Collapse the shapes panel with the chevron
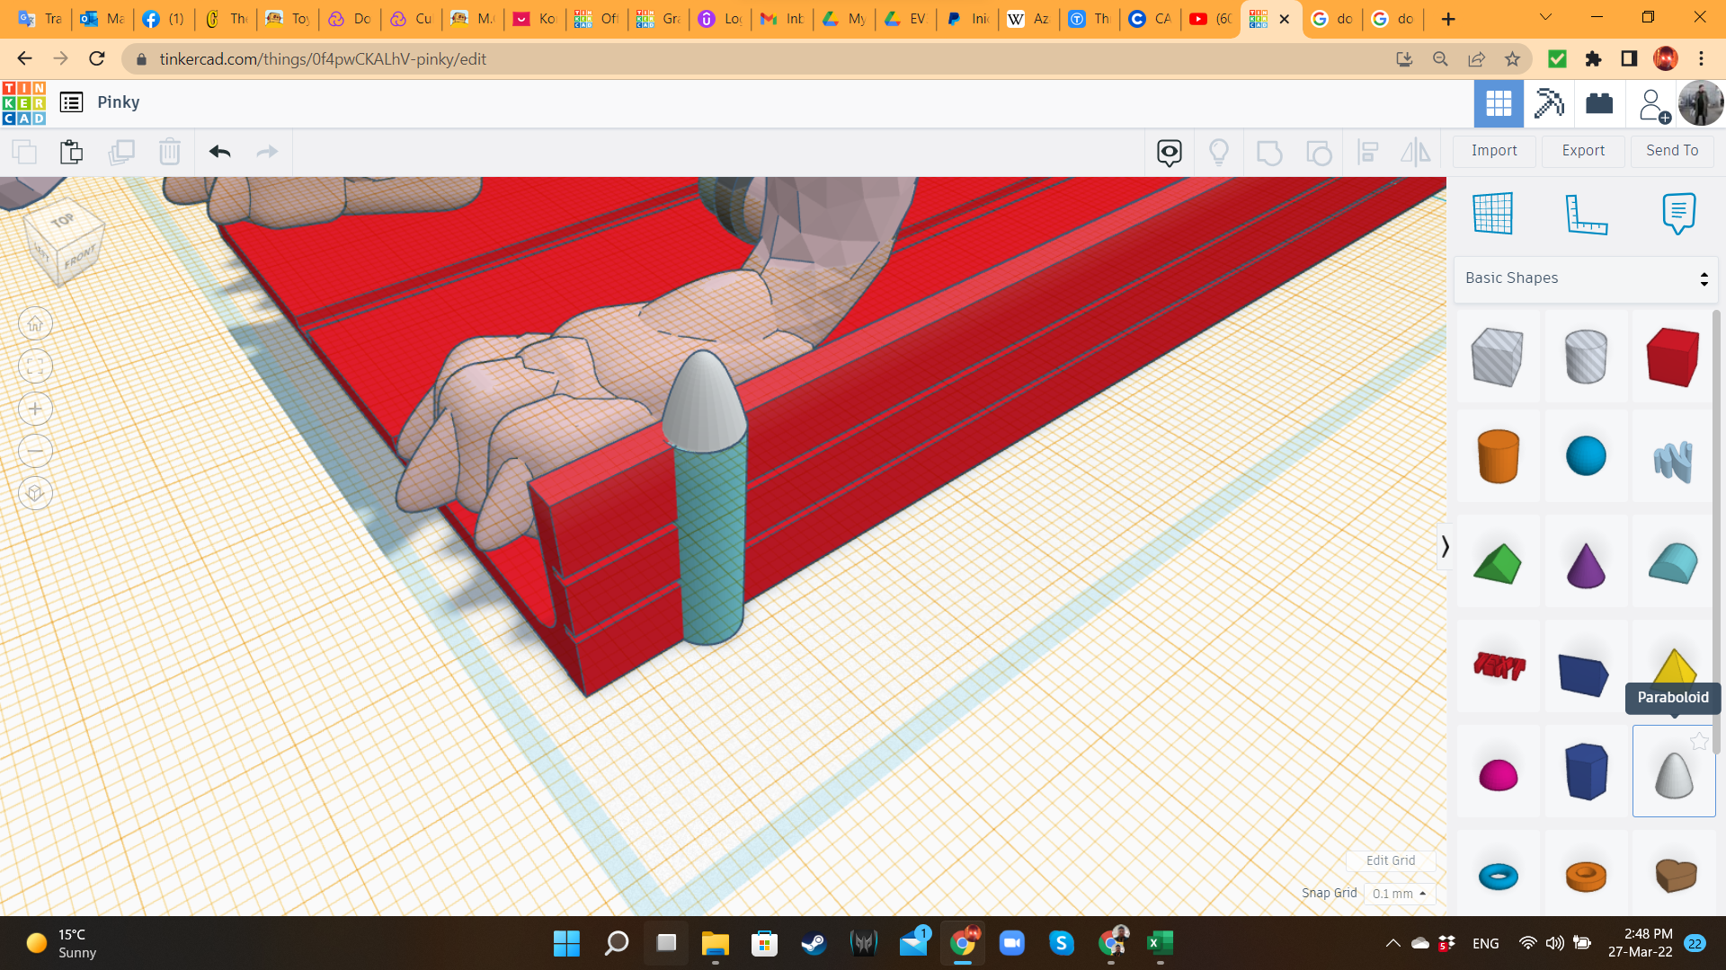The width and height of the screenshot is (1726, 970). [x=1445, y=546]
